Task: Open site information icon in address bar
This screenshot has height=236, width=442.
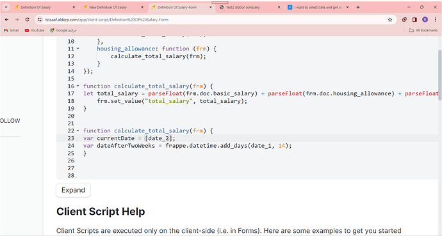Action: 40,20
